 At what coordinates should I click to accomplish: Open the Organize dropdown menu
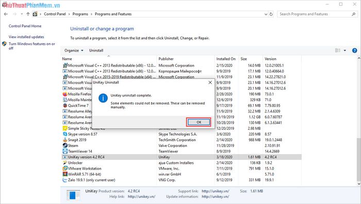click(x=74, y=50)
